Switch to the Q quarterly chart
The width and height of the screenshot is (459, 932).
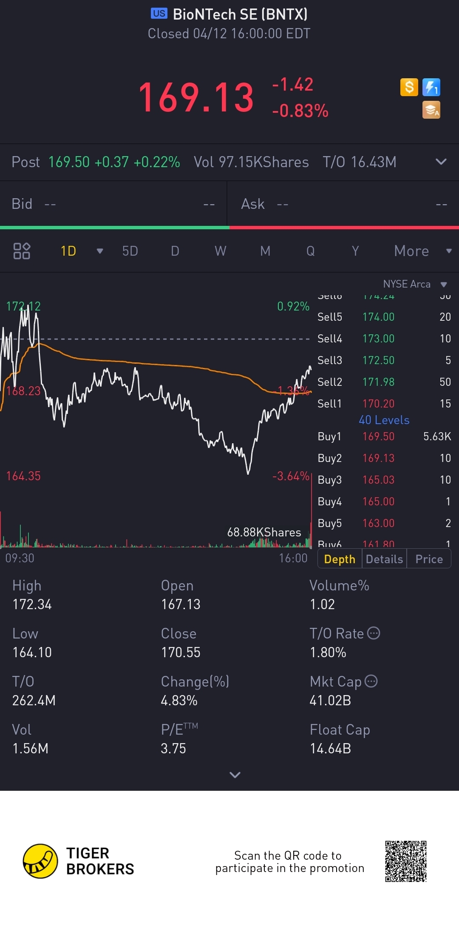click(311, 251)
